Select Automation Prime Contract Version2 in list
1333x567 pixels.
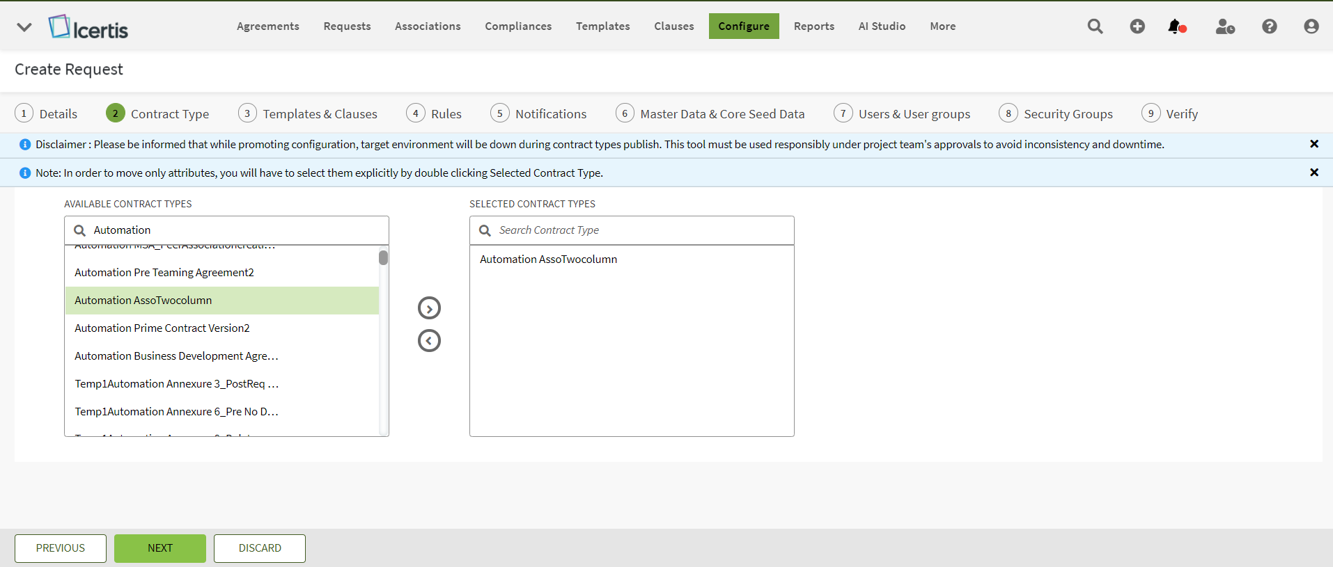coord(162,328)
